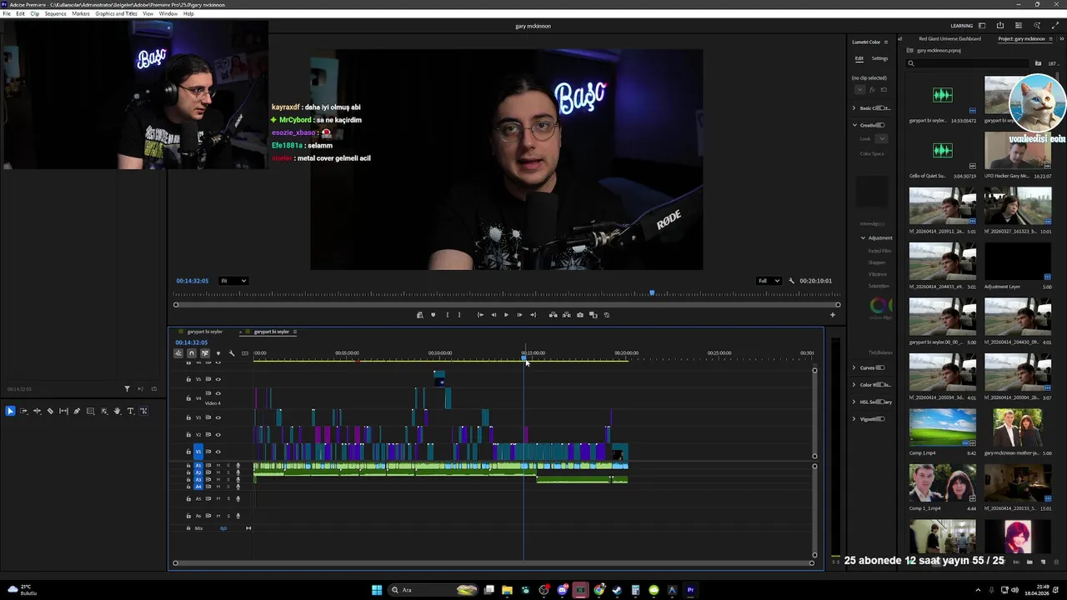The width and height of the screenshot is (1067, 600).
Task: Expand the Curves section
Action: tap(854, 367)
